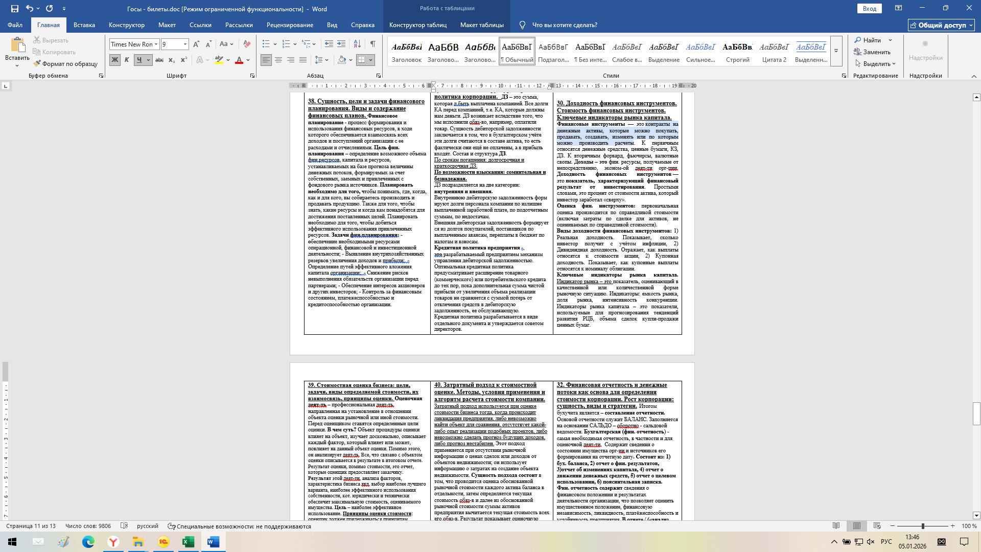Click the red font color swatch
The image size is (981, 552).
pyautogui.click(x=239, y=60)
